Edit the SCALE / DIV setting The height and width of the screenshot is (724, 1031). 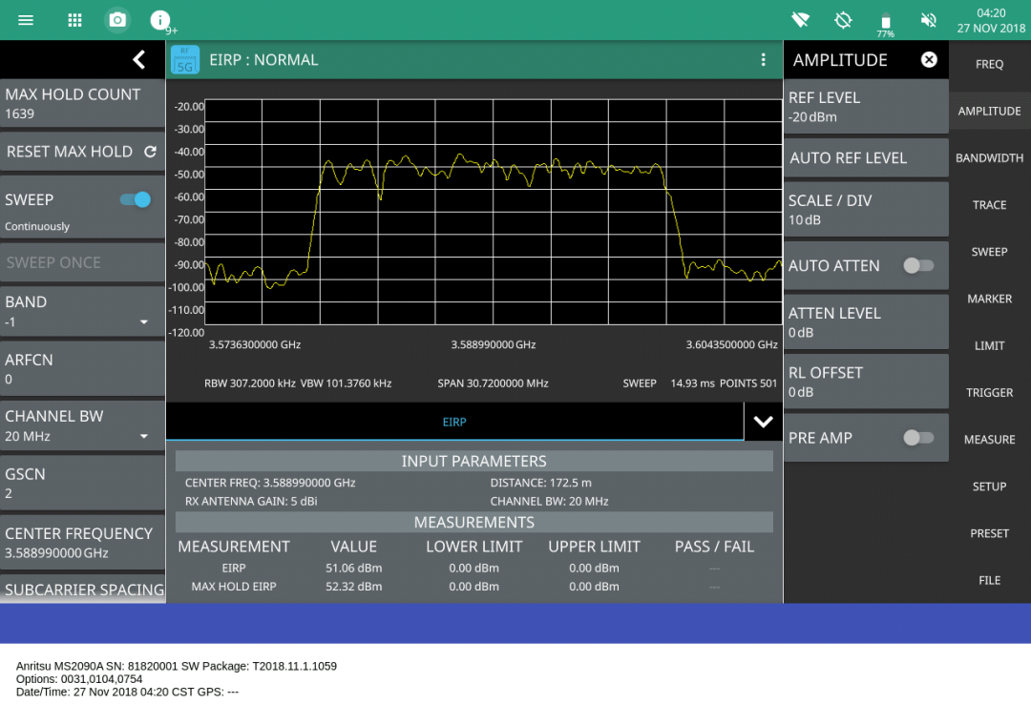(x=866, y=210)
